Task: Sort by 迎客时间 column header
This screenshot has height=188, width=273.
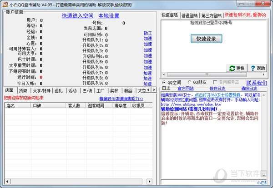Action: pyautogui.click(x=99, y=105)
